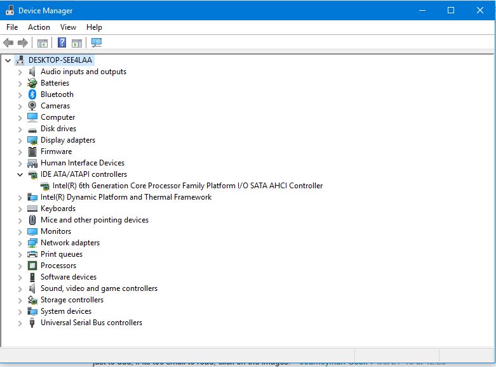Open the View menu
This screenshot has height=367, width=496.
69,27
